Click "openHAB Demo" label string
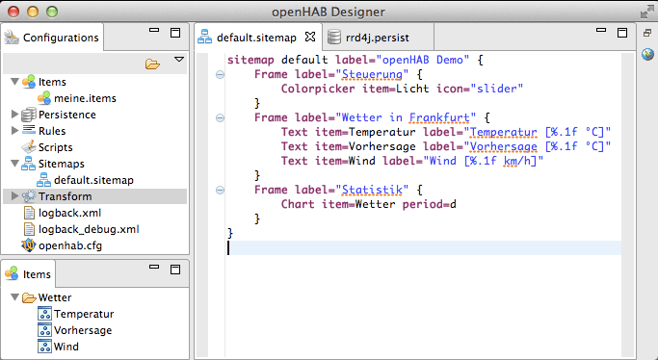This screenshot has width=658, height=360. [423, 60]
